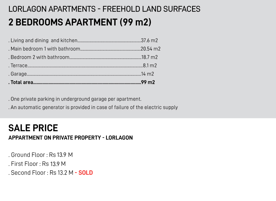Select the First Floor price line
276x201 pixels.
point(37,164)
